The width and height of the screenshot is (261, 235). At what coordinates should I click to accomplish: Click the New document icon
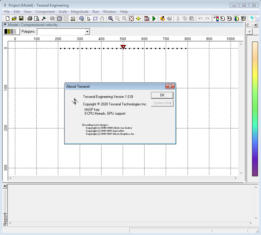7,19
